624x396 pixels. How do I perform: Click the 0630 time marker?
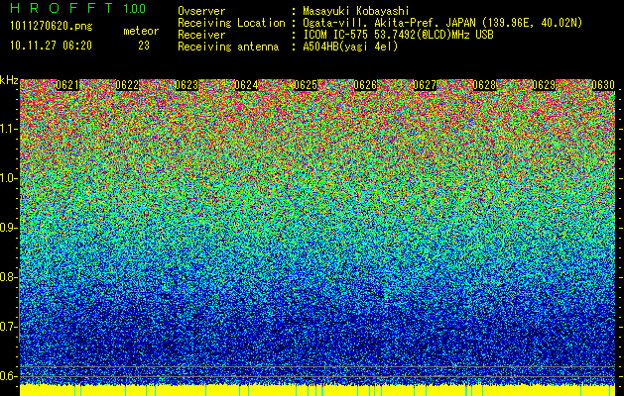603,85
